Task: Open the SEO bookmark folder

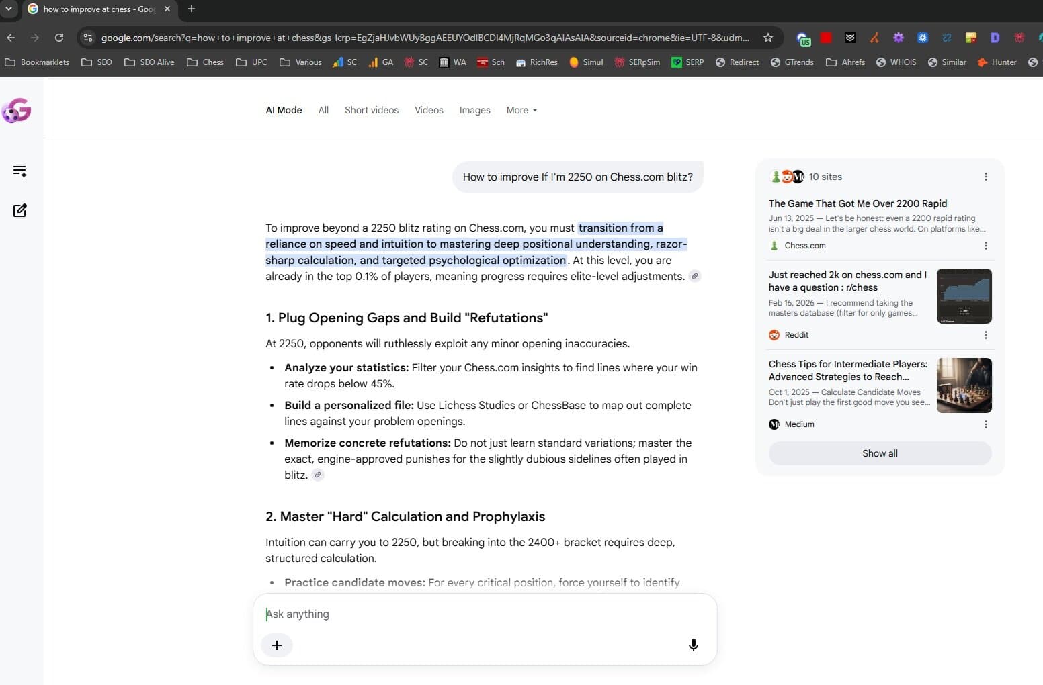Action: (x=97, y=62)
